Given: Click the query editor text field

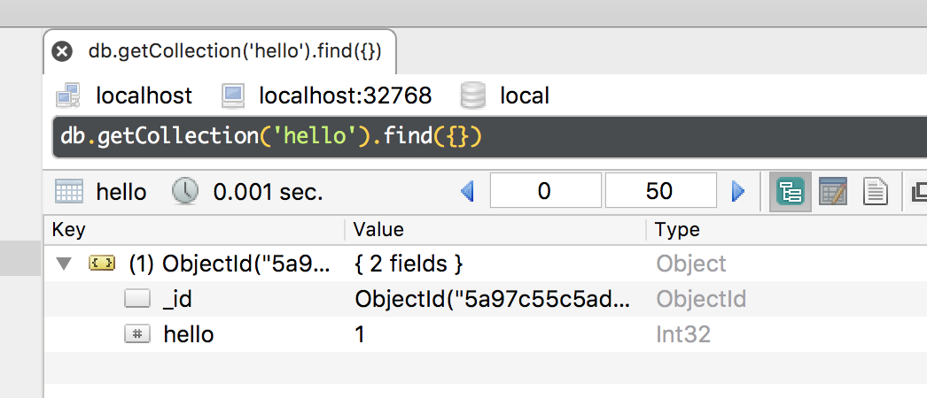Looking at the screenshot, I should point(487,137).
